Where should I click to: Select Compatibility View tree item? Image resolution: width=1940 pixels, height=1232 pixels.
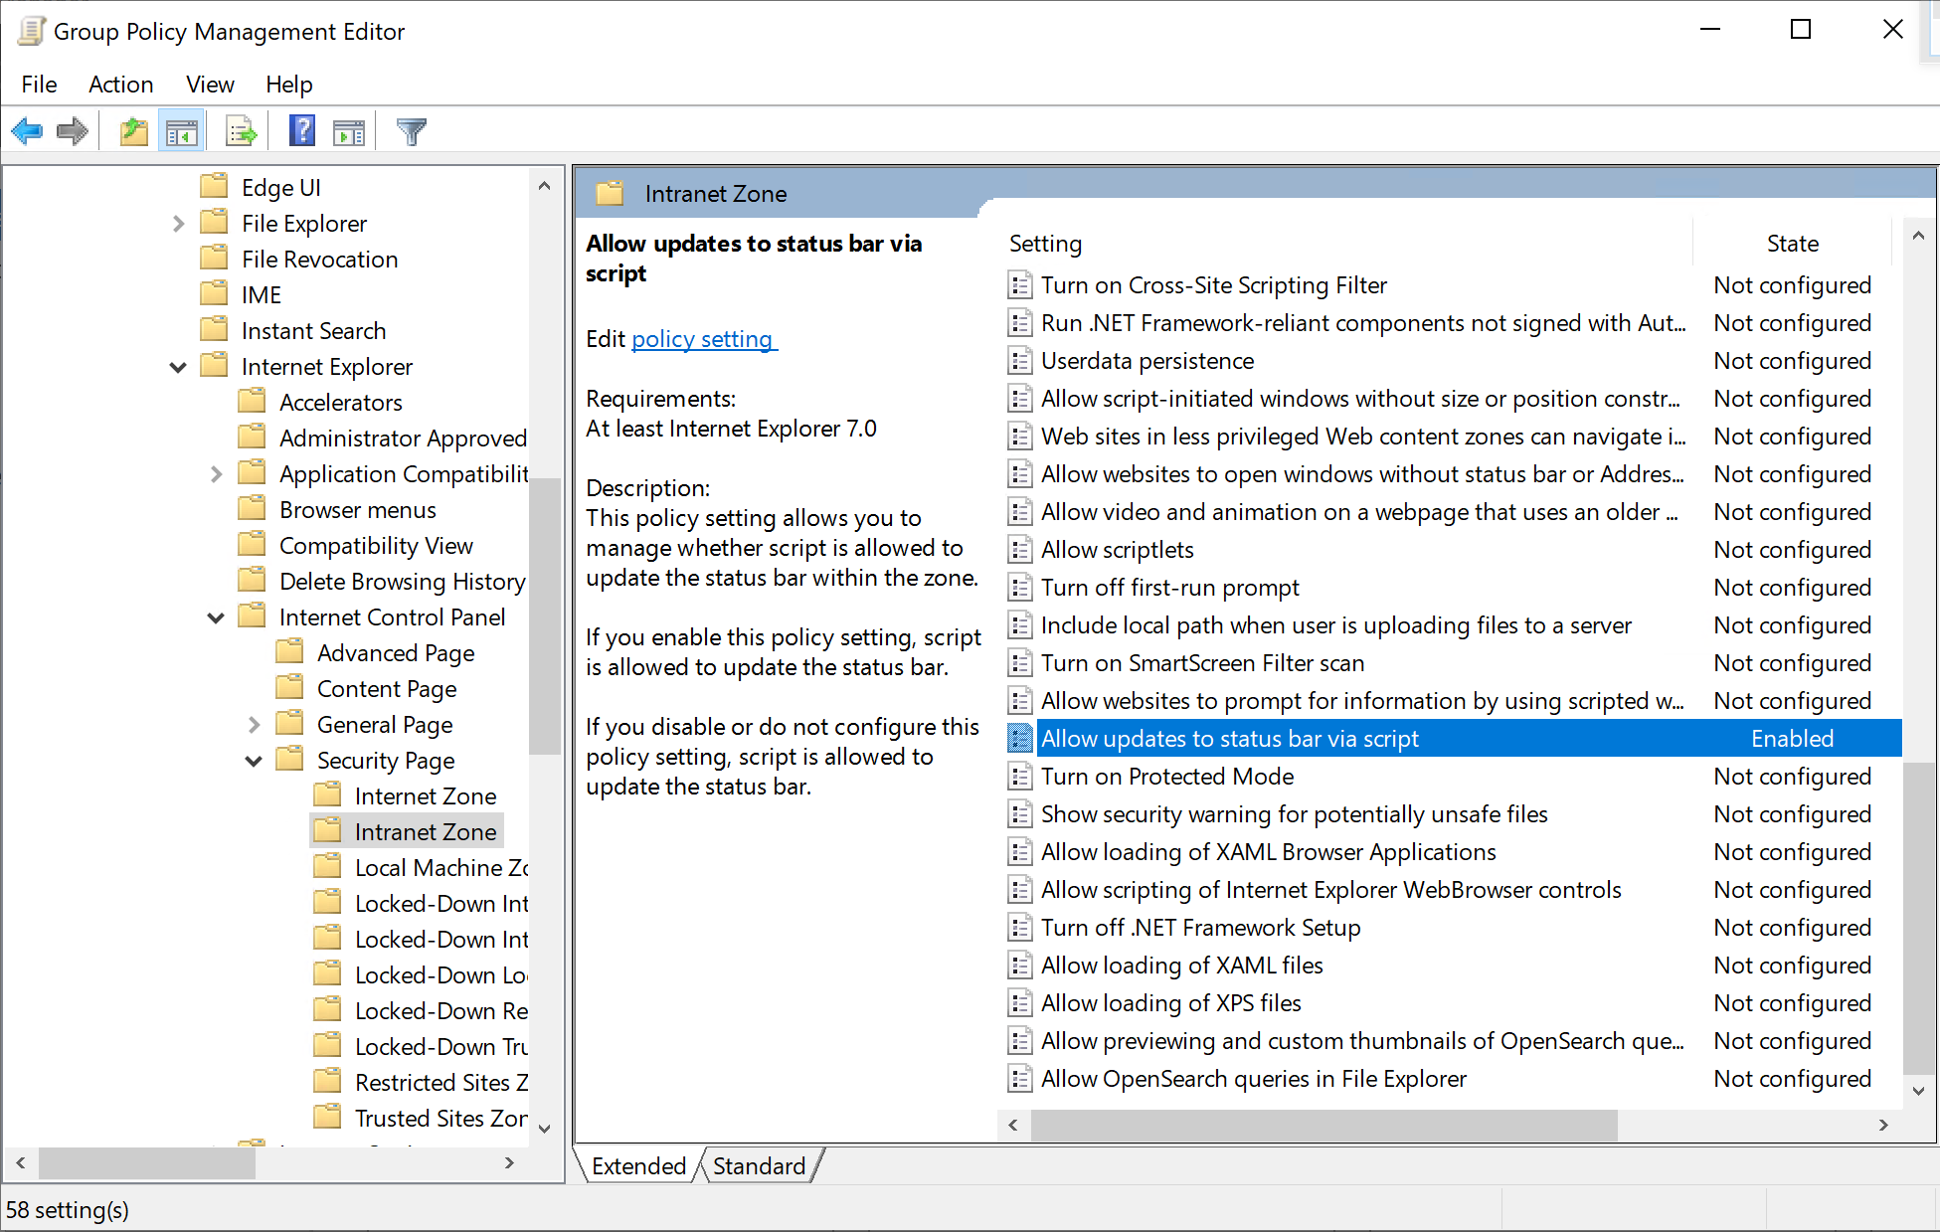(376, 545)
